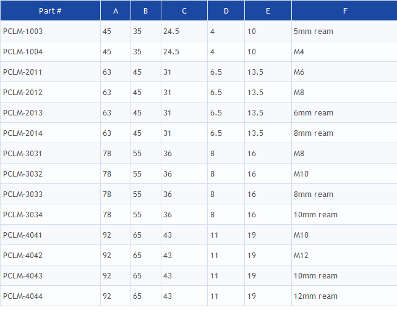Select the A column header
The image size is (397, 321).
click(x=116, y=10)
